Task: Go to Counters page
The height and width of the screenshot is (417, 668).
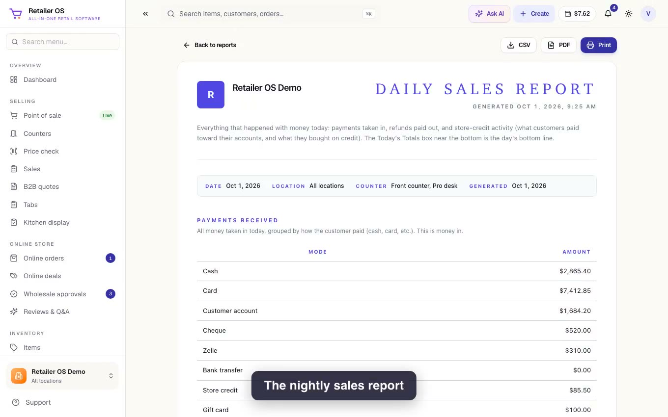Action: click(x=62, y=133)
